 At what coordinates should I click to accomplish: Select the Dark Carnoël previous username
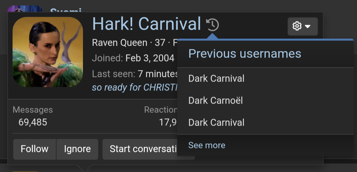coord(216,100)
